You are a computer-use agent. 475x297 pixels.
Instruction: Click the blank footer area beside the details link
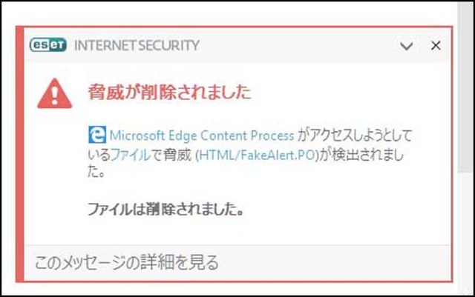[x=333, y=262]
